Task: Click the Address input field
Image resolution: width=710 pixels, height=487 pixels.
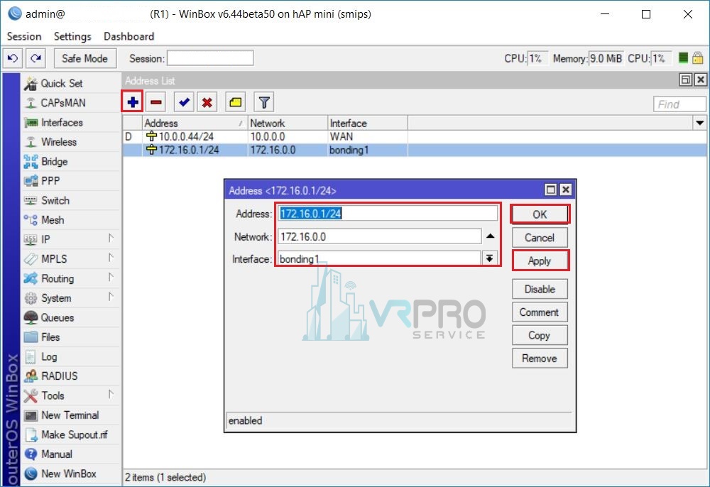Action: (388, 214)
